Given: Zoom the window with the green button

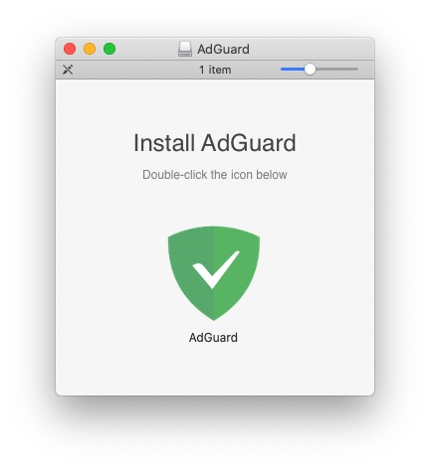Looking at the screenshot, I should (109, 49).
